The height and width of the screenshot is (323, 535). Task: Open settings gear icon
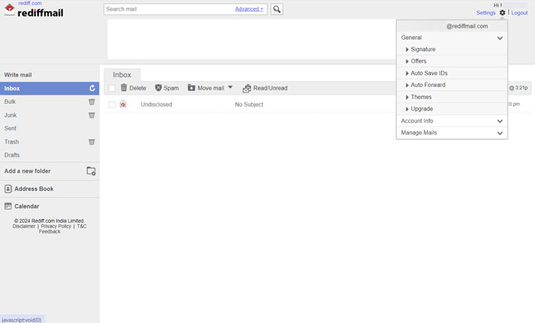(502, 13)
